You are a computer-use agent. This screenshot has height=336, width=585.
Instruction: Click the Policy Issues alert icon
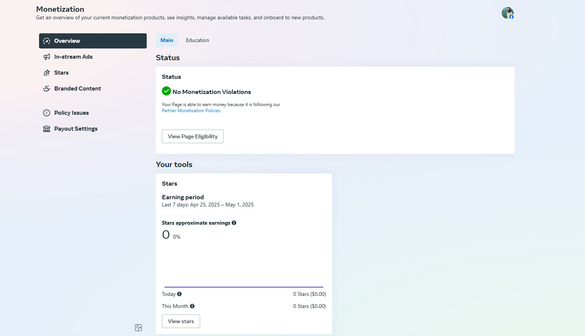47,113
